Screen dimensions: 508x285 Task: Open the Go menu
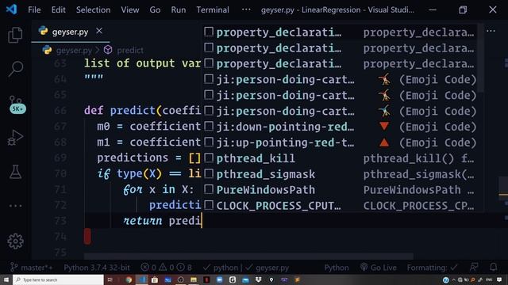(155, 9)
